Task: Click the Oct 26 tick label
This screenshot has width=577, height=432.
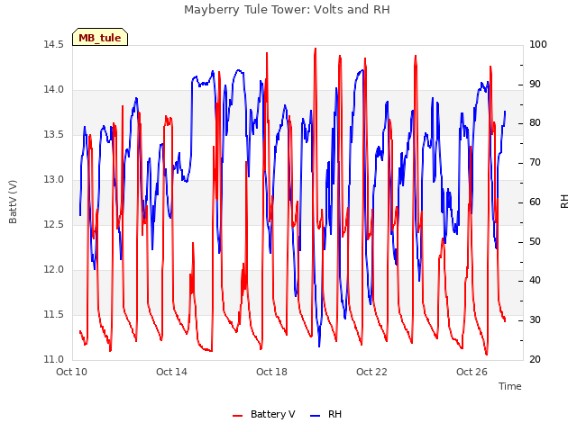Action: coord(472,372)
